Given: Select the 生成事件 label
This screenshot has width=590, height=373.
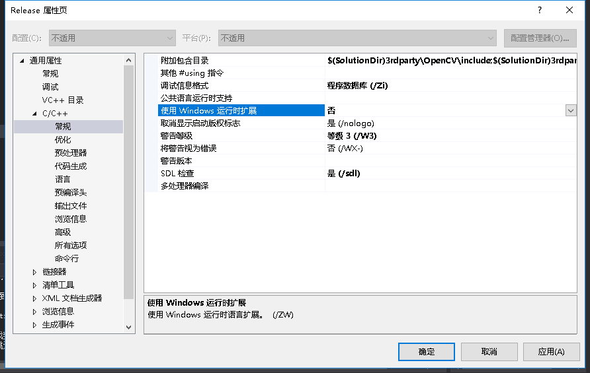Looking at the screenshot, I should pos(58,325).
